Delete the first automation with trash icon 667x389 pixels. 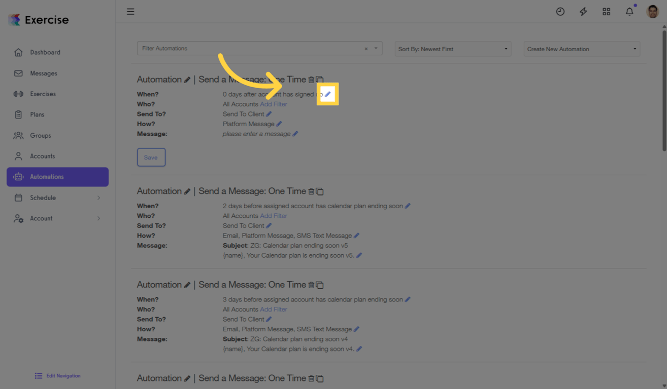pos(311,80)
